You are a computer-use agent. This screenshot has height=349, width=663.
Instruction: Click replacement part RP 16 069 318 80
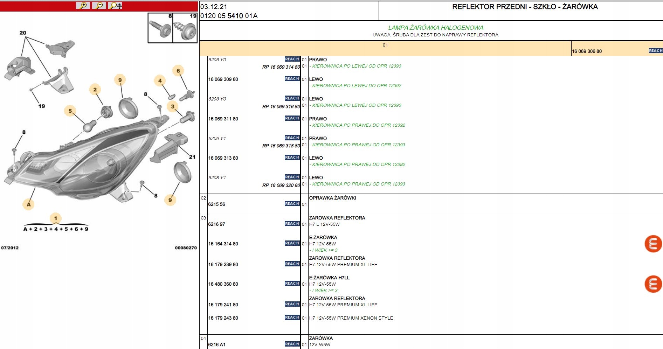pos(281,146)
